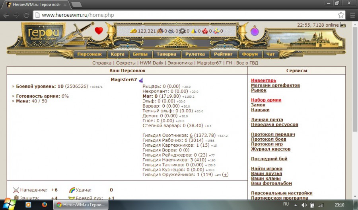This screenshot has width=358, height=210.
Task: Go back in browser history
Action: tap(6, 15)
